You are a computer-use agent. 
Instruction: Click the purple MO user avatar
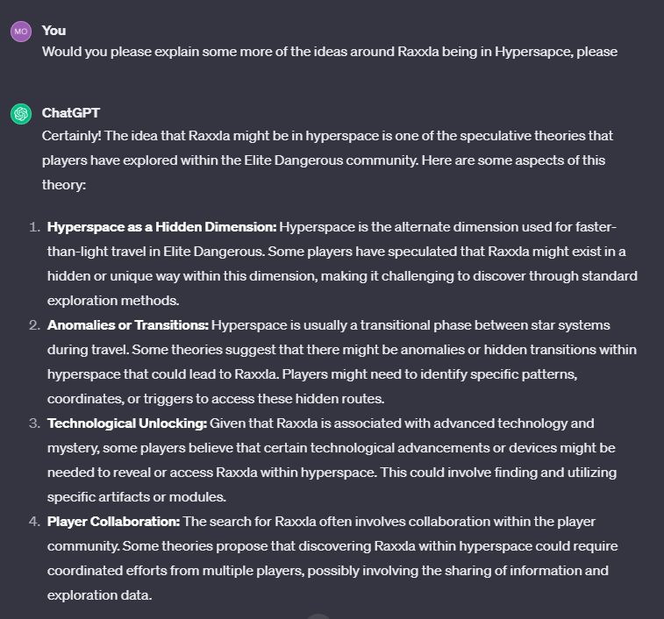click(21, 32)
